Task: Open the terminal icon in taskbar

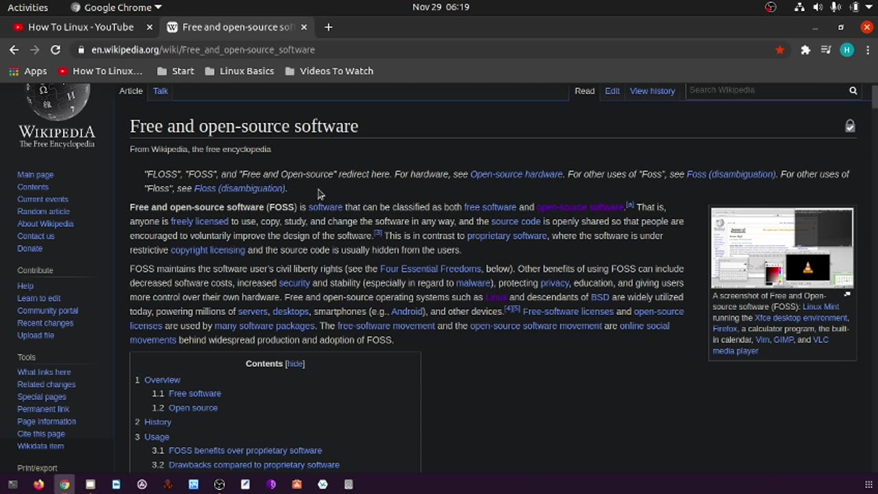Action: point(12,484)
